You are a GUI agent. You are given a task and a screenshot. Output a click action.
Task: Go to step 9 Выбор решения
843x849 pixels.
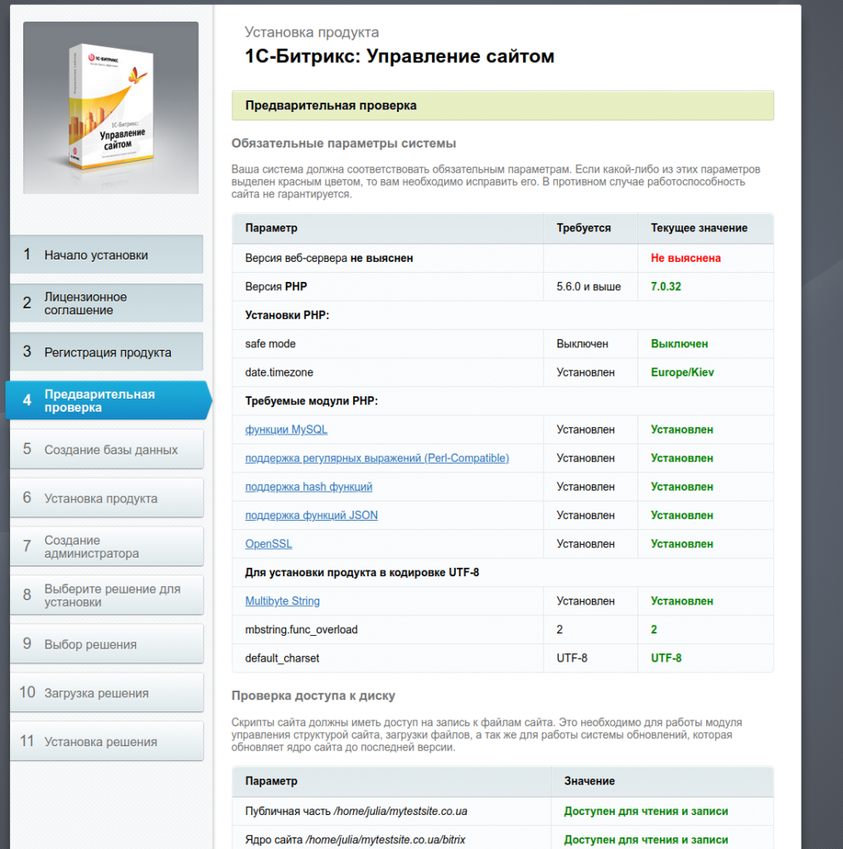click(107, 644)
